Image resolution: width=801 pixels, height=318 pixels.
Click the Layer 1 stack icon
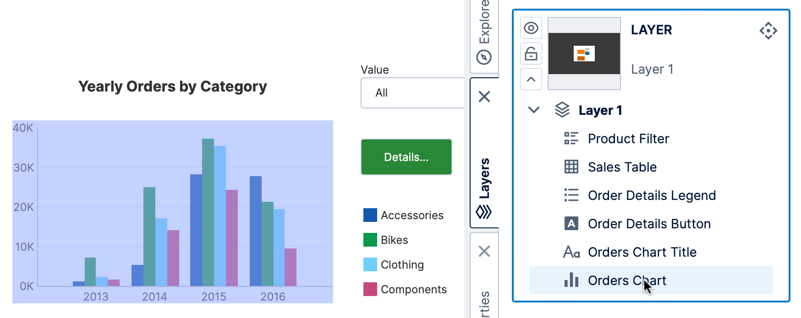562,110
